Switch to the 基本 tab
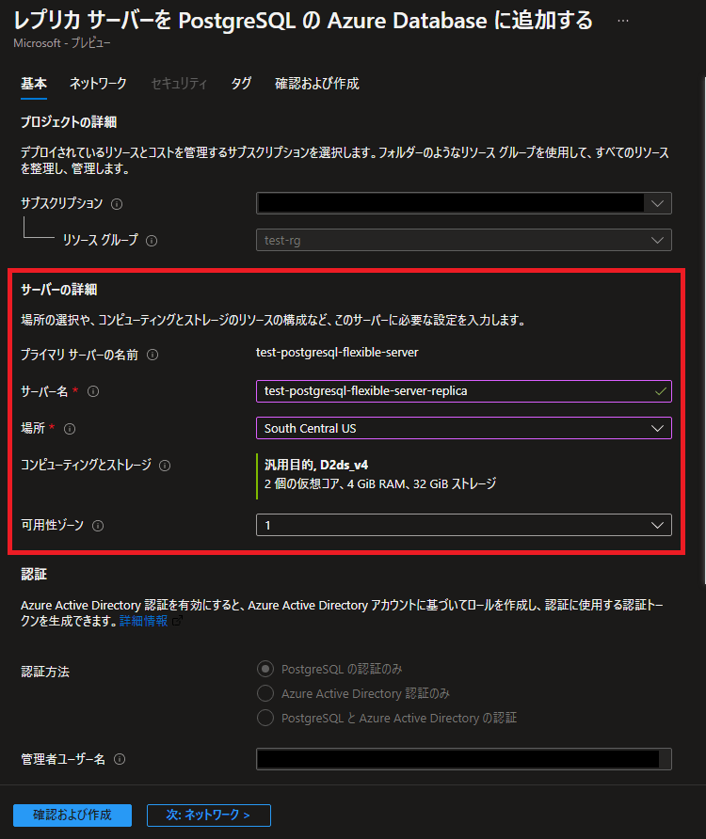 (x=34, y=84)
